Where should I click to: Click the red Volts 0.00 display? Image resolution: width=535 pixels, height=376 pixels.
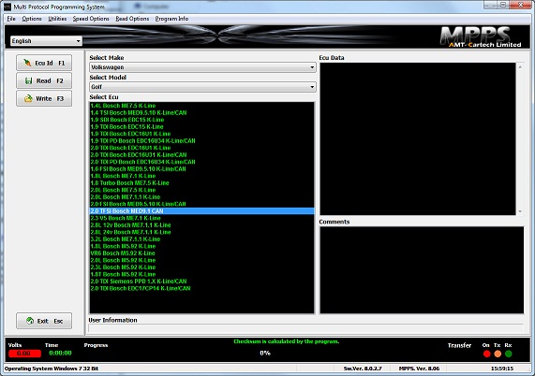(x=24, y=354)
